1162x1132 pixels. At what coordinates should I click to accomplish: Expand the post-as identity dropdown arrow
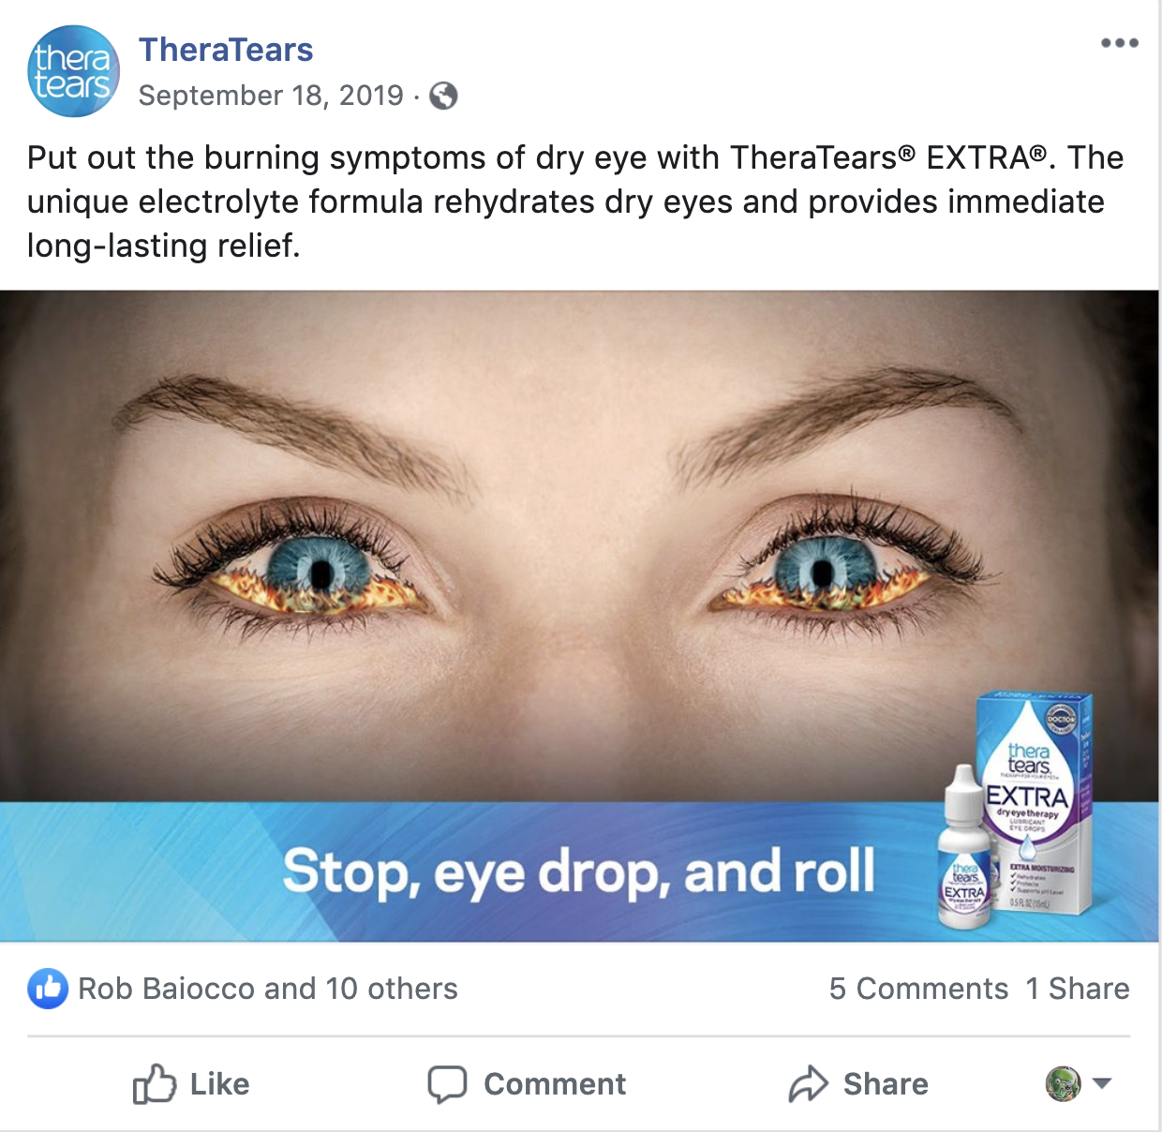pyautogui.click(x=1102, y=1084)
